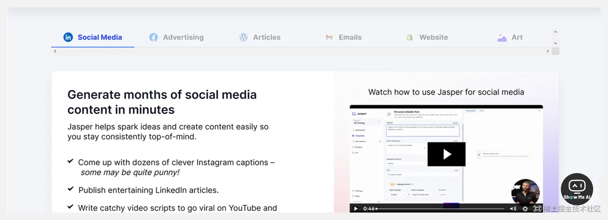Viewport: 608px width, 220px height.
Task: Click the tab strip's scroll-down arrow
Action: click(x=555, y=43)
